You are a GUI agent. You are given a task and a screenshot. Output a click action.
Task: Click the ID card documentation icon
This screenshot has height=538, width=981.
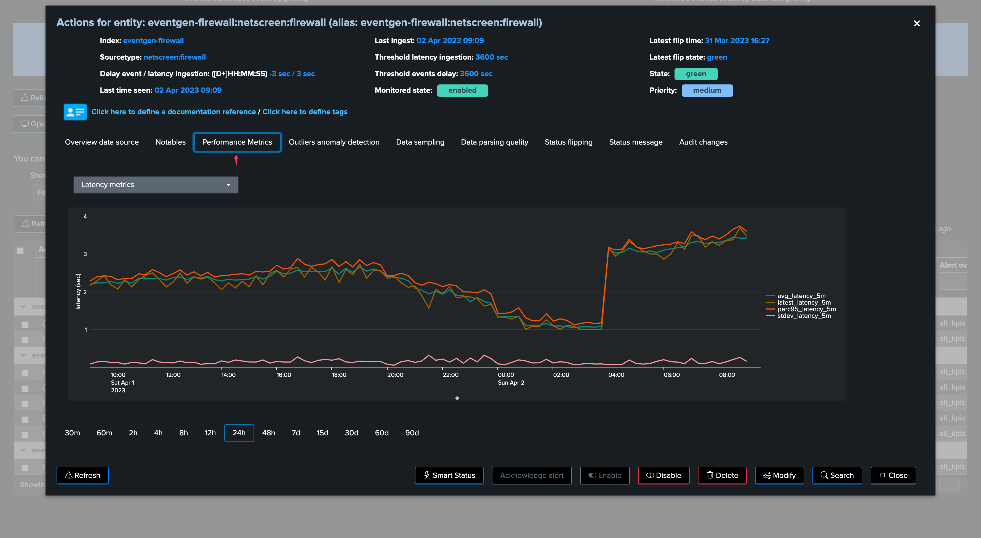pos(75,112)
